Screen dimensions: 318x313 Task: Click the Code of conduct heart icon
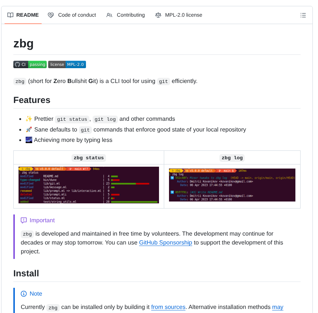pos(51,15)
